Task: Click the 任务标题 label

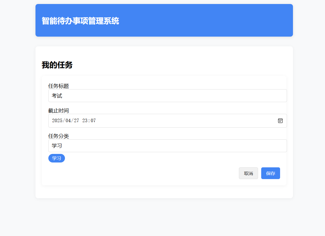Action: [x=58, y=86]
